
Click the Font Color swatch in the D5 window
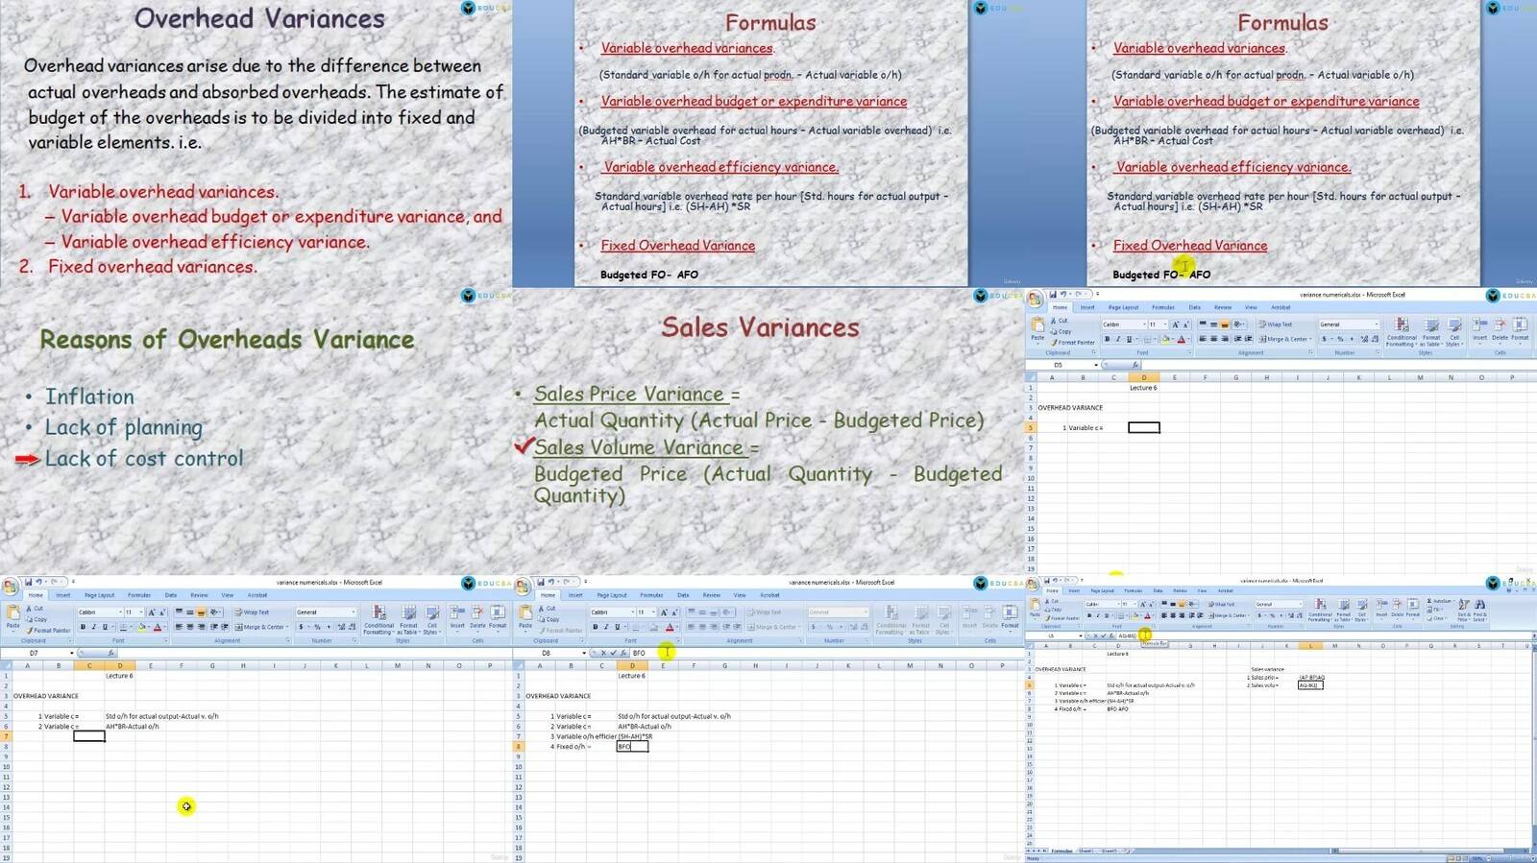1181,339
